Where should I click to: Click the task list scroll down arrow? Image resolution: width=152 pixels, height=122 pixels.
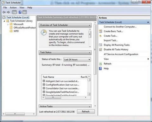[x=89, y=94]
